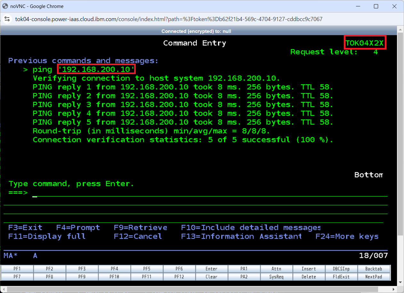The image size is (404, 293).
Task: Click the F9=Retrieve text
Action: 141,227
